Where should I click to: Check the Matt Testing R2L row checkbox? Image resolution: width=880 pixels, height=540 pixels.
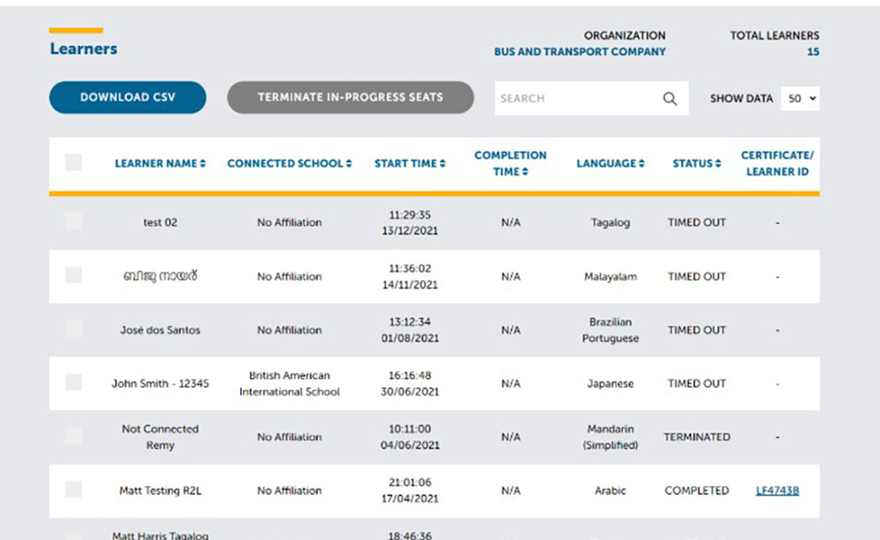74,490
